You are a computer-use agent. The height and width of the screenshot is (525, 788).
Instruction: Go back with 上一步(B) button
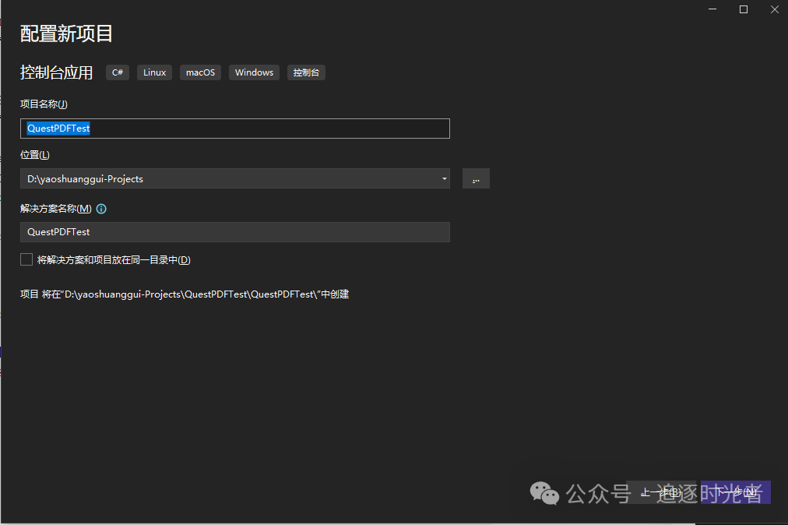tap(660, 492)
